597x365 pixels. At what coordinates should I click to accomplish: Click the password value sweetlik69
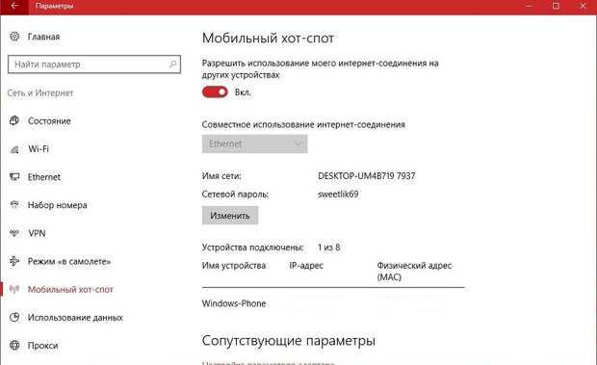(x=338, y=195)
